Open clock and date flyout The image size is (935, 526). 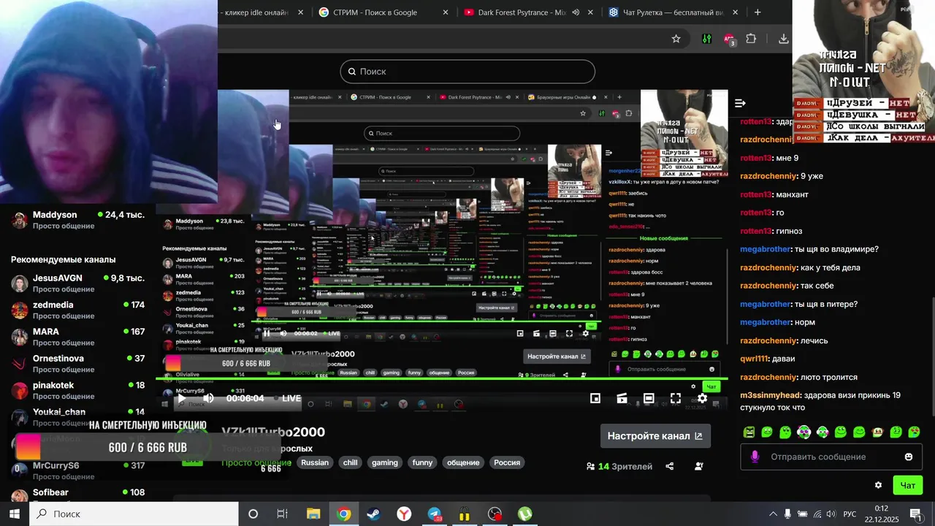coord(881,514)
